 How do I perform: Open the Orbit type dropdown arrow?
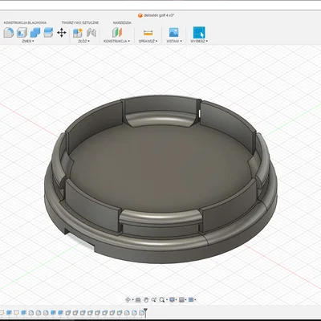132,300
